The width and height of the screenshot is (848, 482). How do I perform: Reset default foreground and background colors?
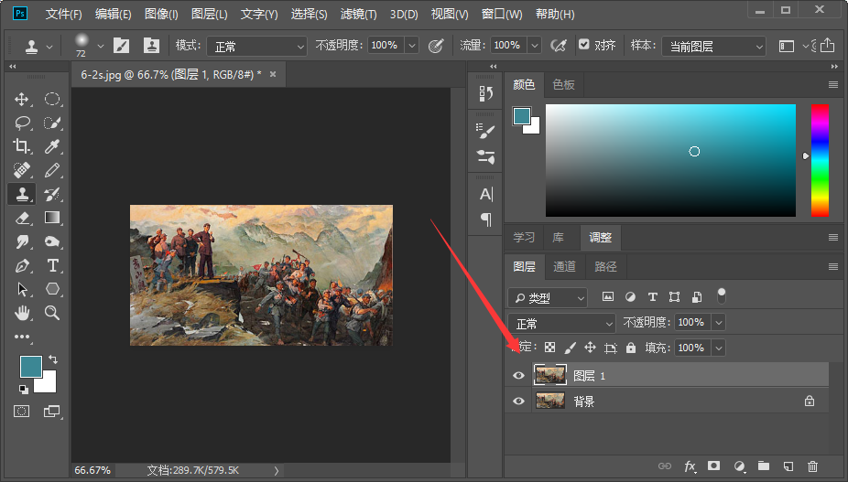point(23,389)
